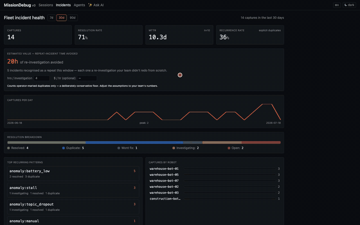Click the explicit duplicates label

[x=270, y=30]
